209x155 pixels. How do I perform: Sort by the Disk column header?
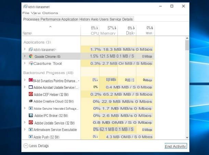point(127,31)
